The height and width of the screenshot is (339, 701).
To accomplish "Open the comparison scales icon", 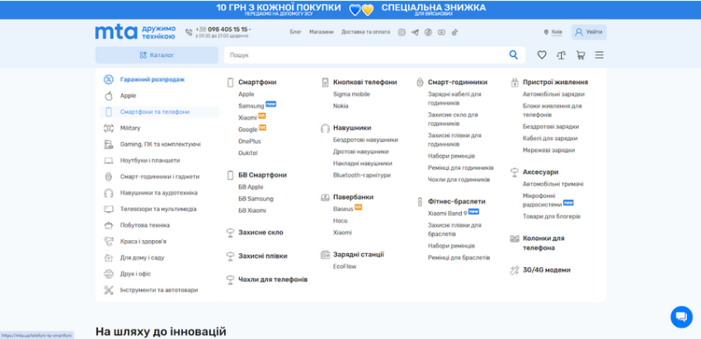I will (x=561, y=55).
